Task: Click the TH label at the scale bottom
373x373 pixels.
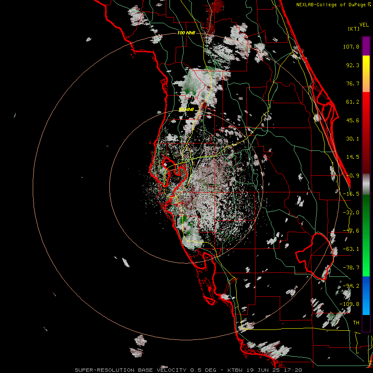Action: click(356, 323)
